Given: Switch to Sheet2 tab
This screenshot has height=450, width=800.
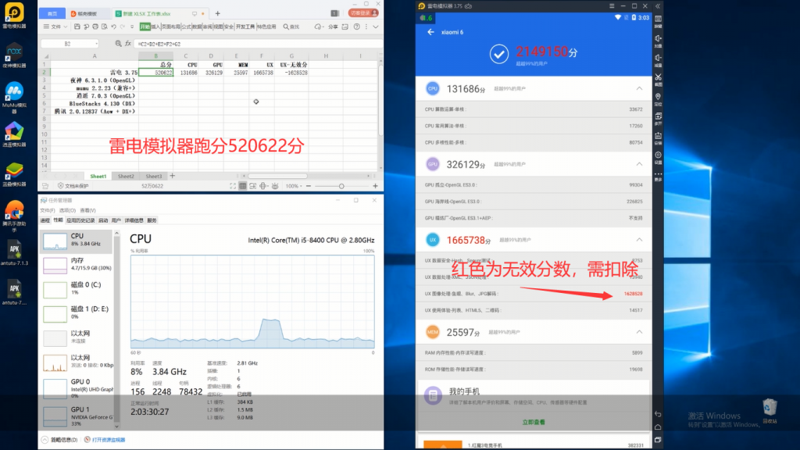Looking at the screenshot, I should click(126, 176).
